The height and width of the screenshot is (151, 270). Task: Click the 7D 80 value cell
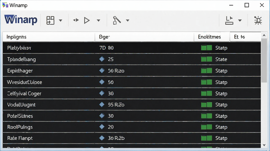pos(107,48)
